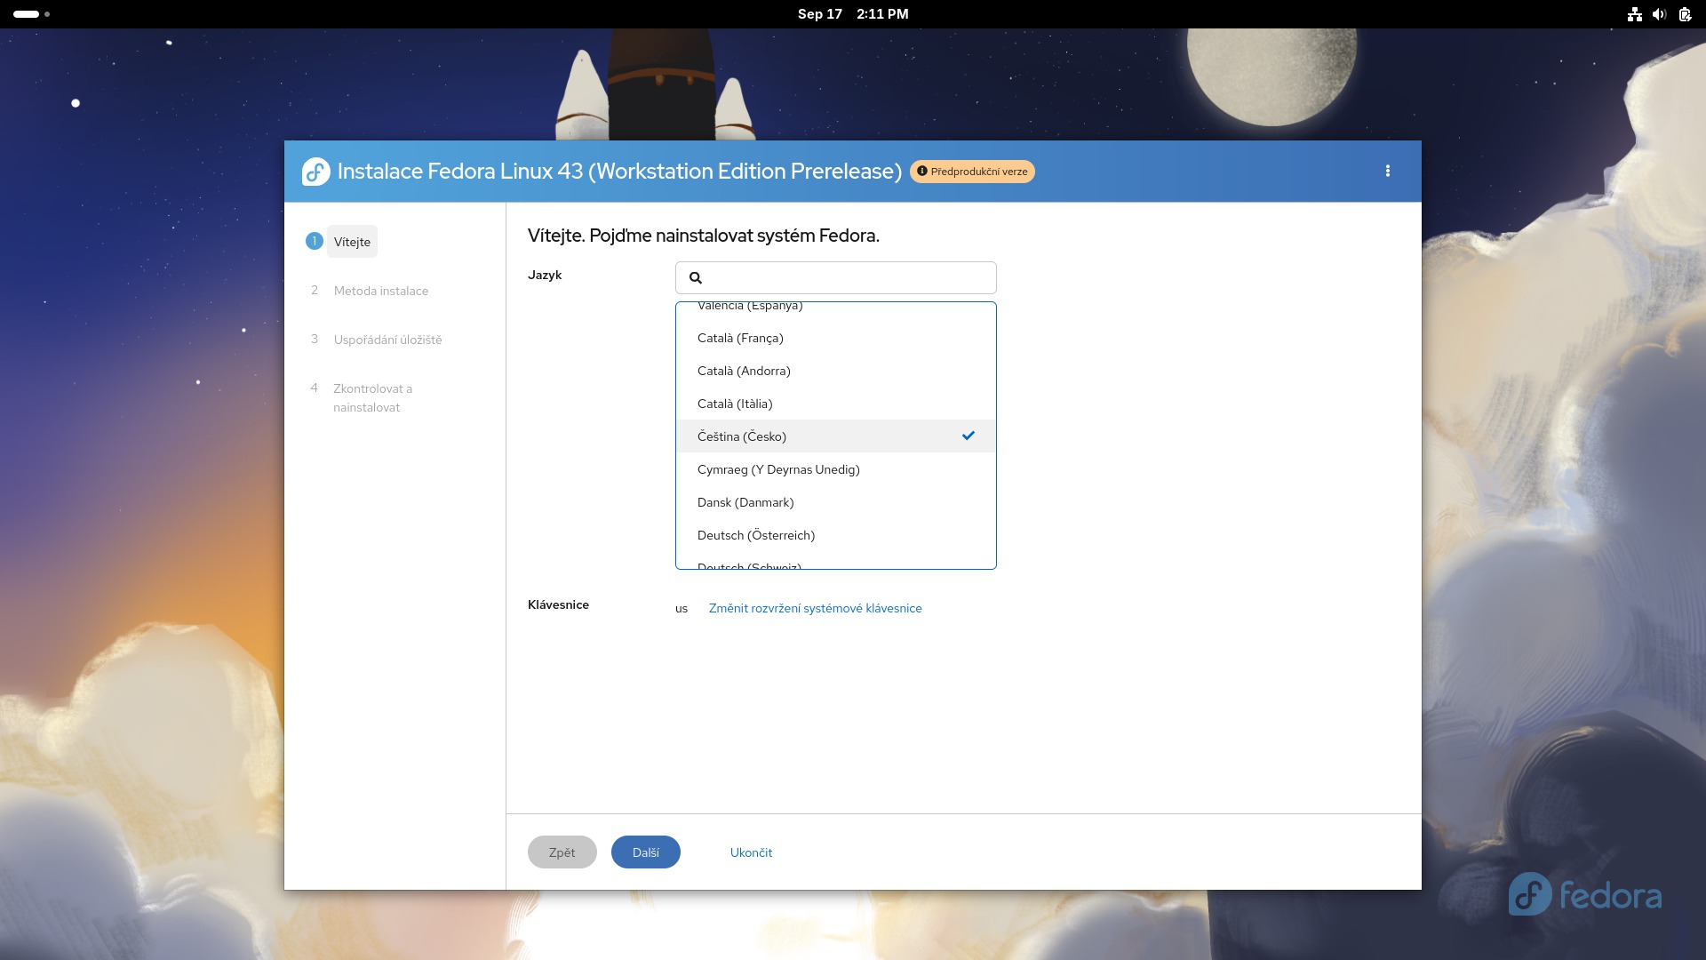Open the clock showing Sep 17 2:11 PM
1706x960 pixels.
tap(853, 14)
